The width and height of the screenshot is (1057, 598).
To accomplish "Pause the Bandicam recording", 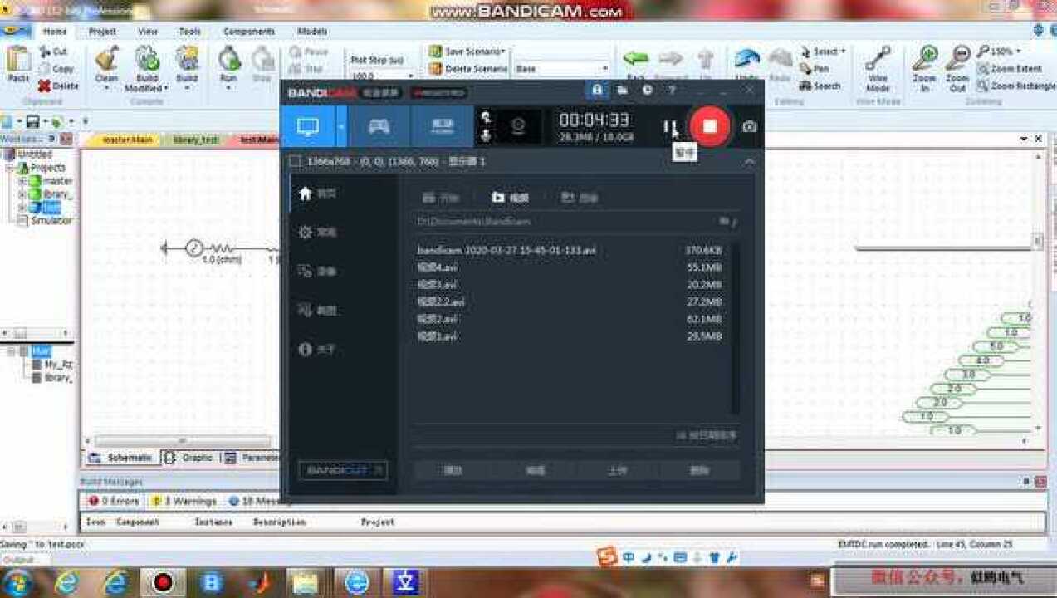I will point(669,127).
